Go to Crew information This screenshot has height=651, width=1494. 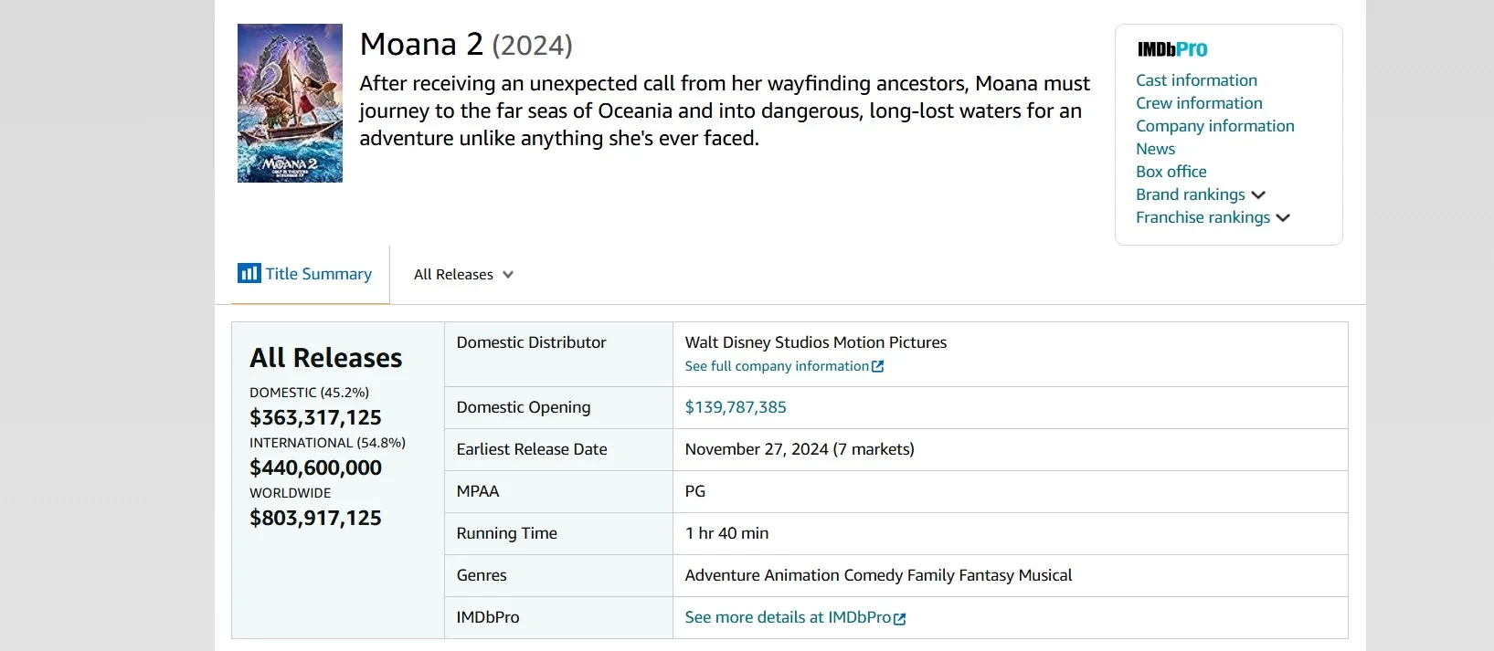coord(1199,103)
